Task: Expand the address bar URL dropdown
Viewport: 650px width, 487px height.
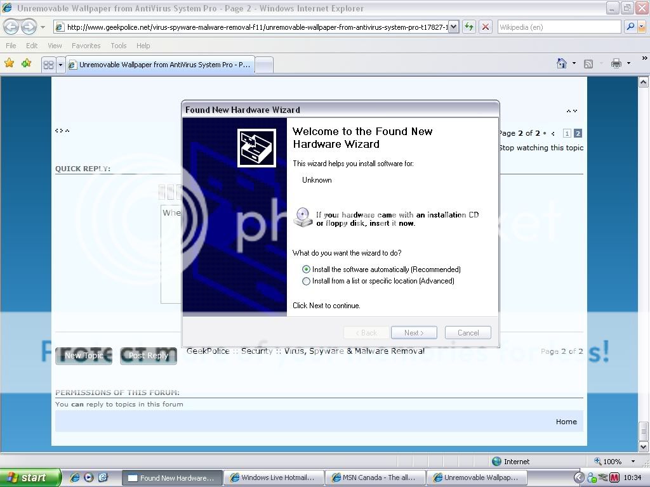Action: click(x=453, y=27)
